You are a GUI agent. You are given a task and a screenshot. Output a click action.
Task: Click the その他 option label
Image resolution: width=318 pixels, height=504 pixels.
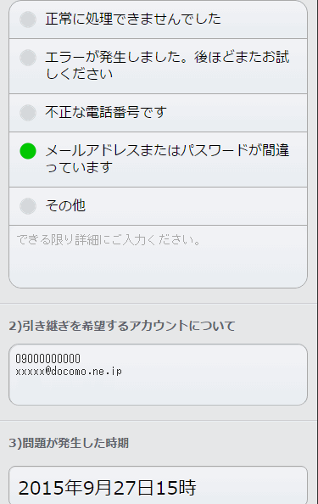point(65,205)
